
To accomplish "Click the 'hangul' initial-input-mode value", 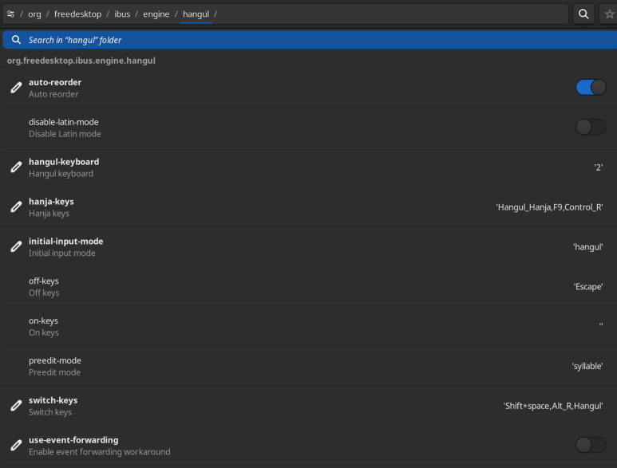I will pyautogui.click(x=588, y=247).
